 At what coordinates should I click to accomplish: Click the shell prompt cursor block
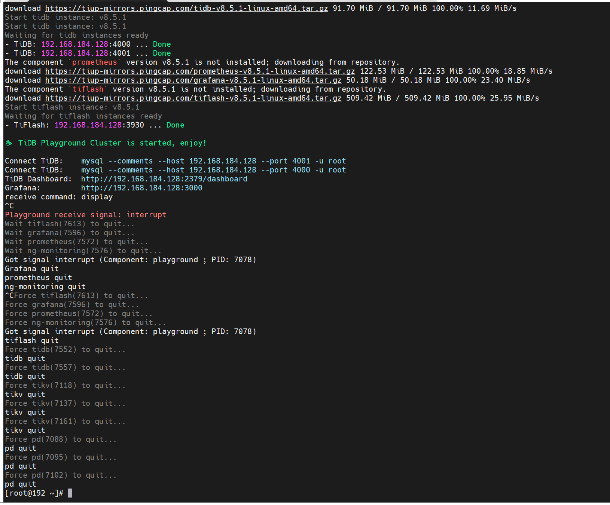[x=70, y=493]
